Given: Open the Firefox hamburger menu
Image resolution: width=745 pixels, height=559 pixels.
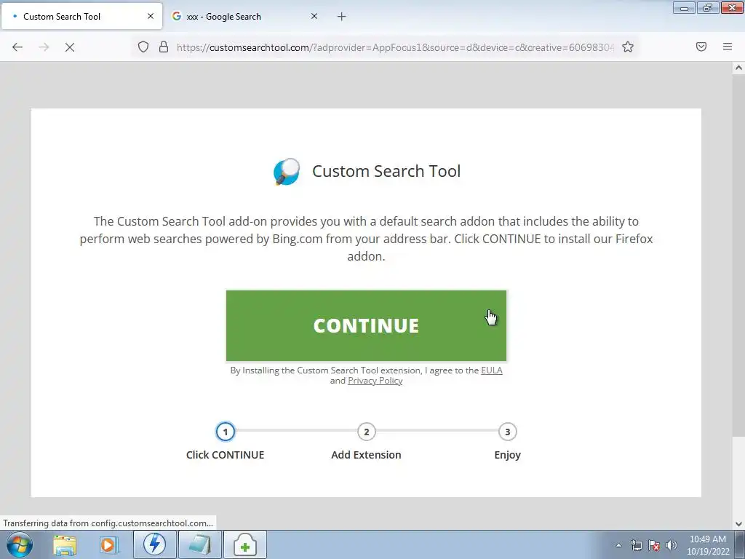Looking at the screenshot, I should coord(728,47).
